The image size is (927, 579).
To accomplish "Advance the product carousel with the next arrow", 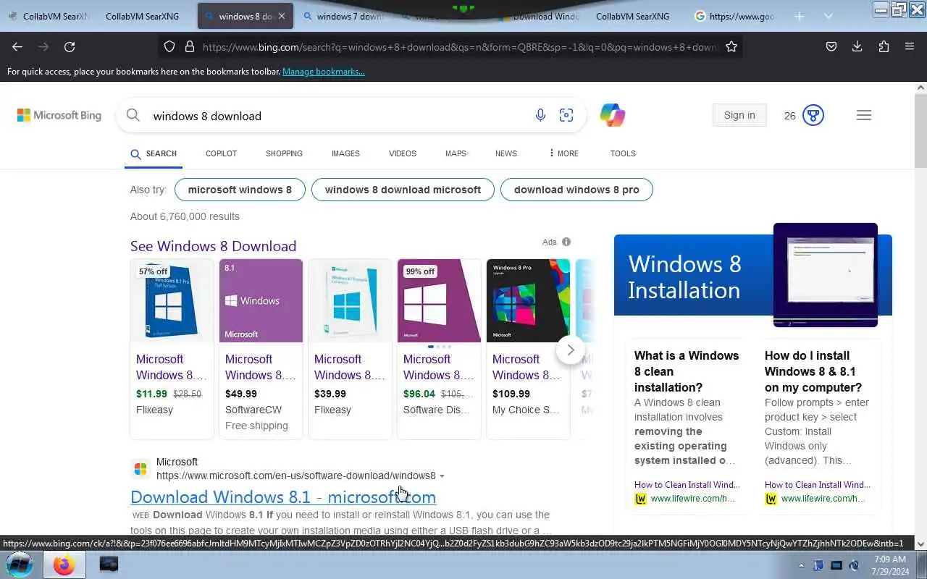I will (571, 350).
